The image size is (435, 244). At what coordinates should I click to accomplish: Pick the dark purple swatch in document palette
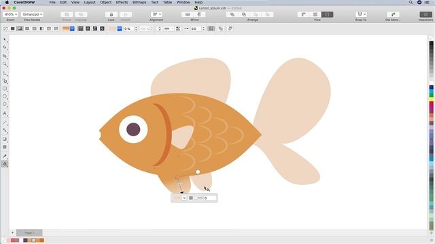click(25, 240)
